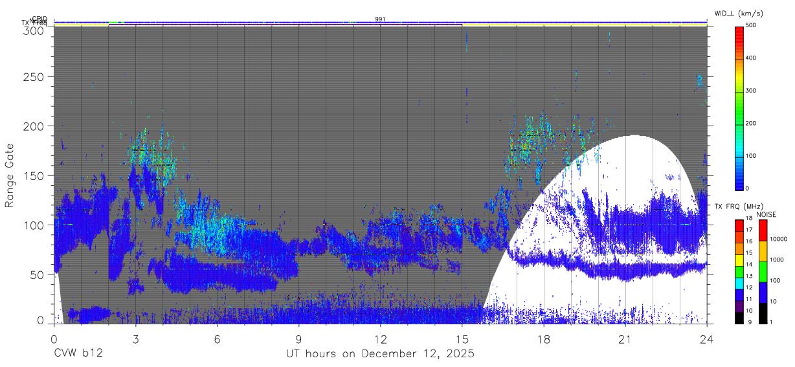Click the yellow 1000 block in NOISE legend
The height and width of the screenshot is (367, 795).
763,251
